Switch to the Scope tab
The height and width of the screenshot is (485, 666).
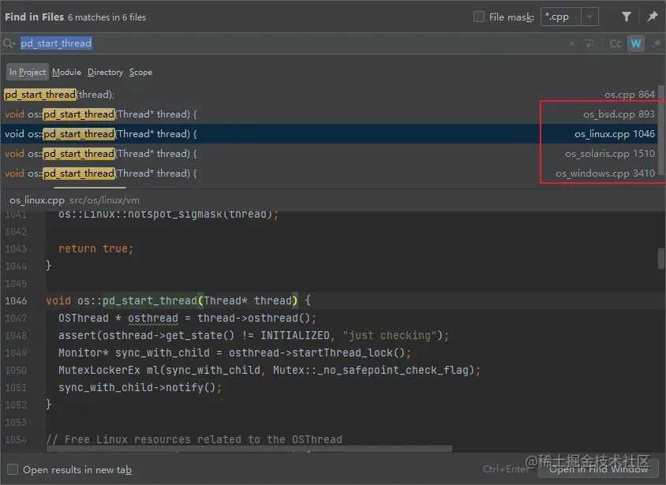click(140, 72)
